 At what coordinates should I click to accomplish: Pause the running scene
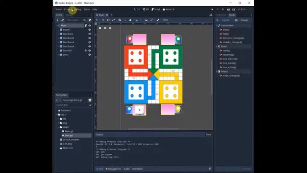[217, 10]
